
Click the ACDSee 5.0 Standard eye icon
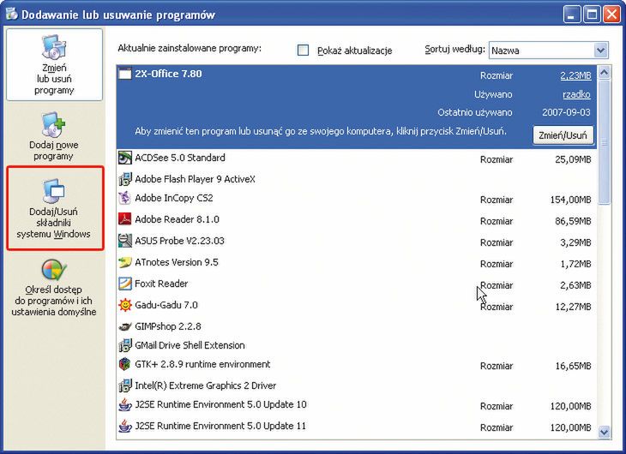point(125,158)
